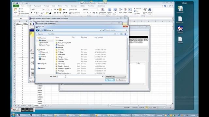Click Excel fill color bucket
The width and height of the screenshot is (209, 117).
point(46,13)
